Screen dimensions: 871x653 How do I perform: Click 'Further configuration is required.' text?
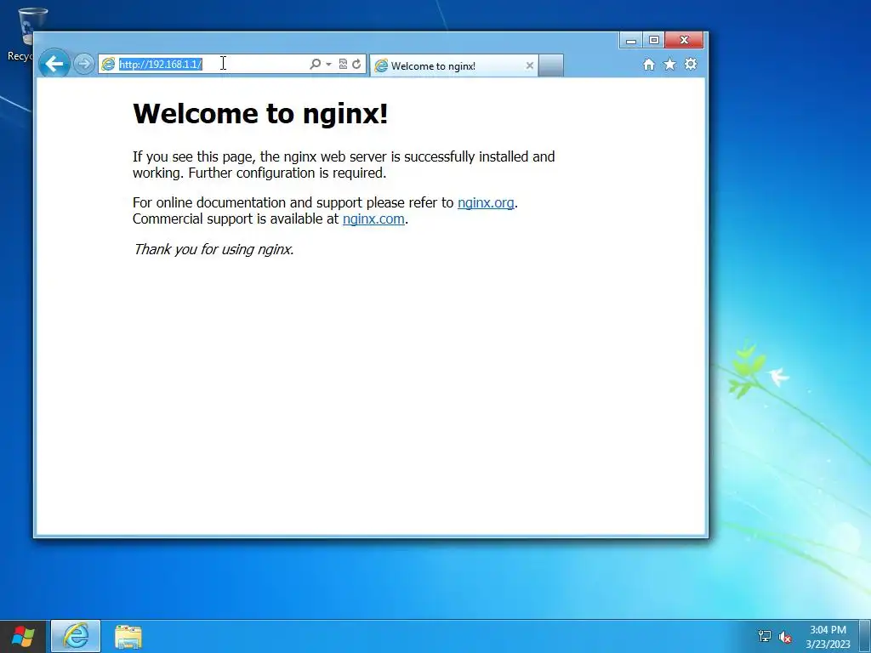click(x=287, y=173)
